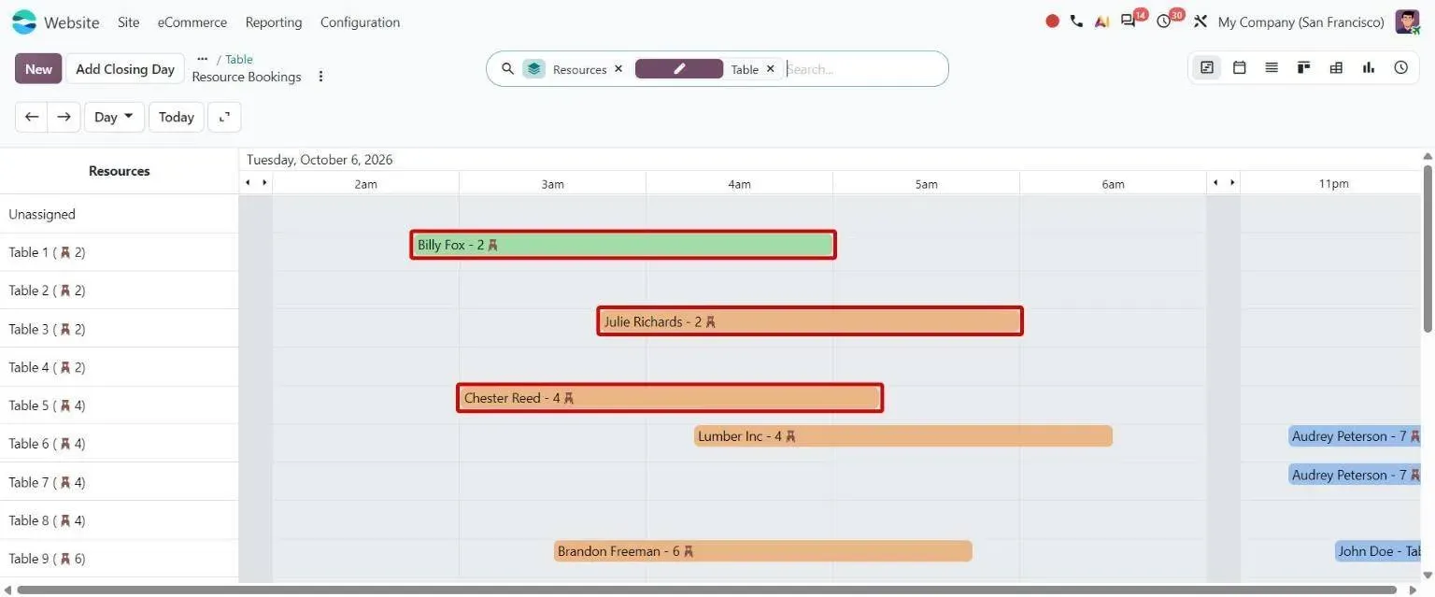Open the John Doe booking bar

coord(1378,551)
